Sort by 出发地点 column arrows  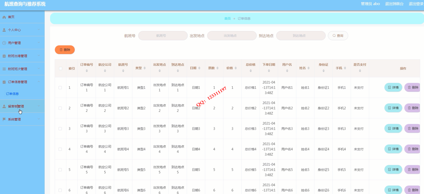[160, 71]
